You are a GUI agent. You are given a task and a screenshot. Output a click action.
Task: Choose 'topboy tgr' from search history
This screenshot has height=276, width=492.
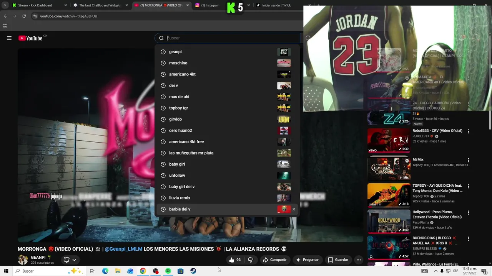(227, 108)
